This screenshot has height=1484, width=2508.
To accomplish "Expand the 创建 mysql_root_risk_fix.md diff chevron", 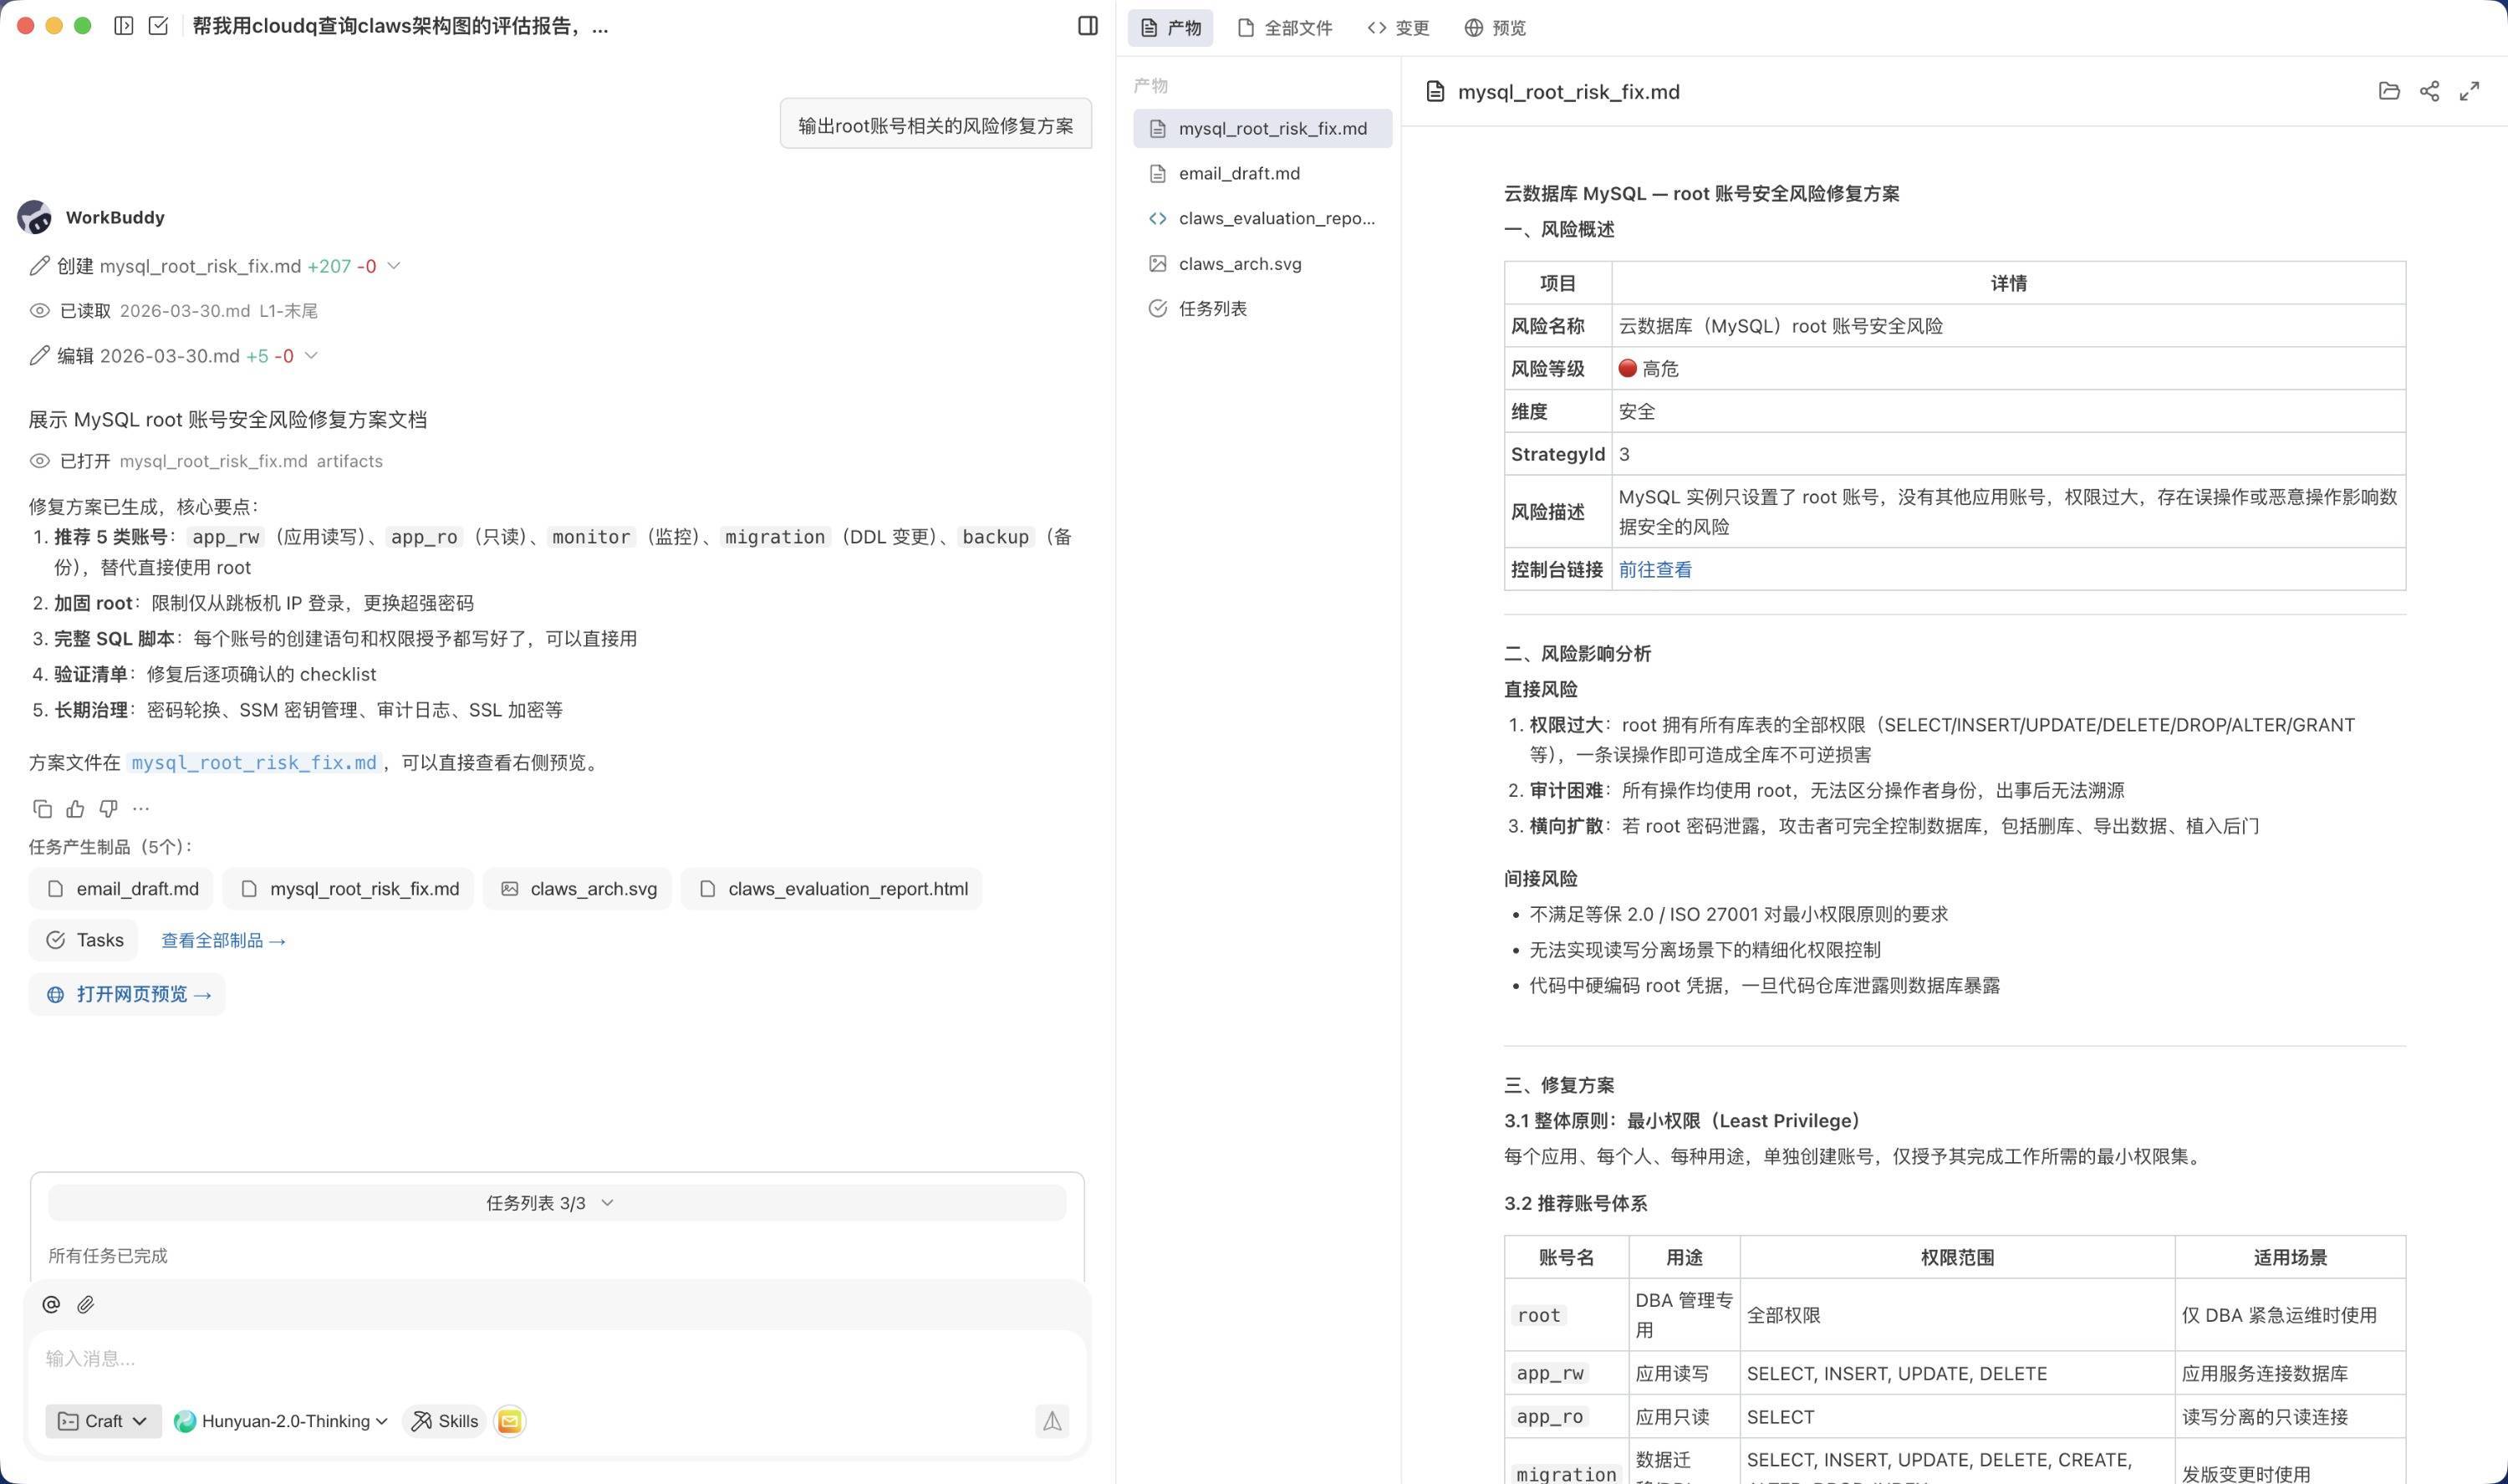I will (x=394, y=266).
